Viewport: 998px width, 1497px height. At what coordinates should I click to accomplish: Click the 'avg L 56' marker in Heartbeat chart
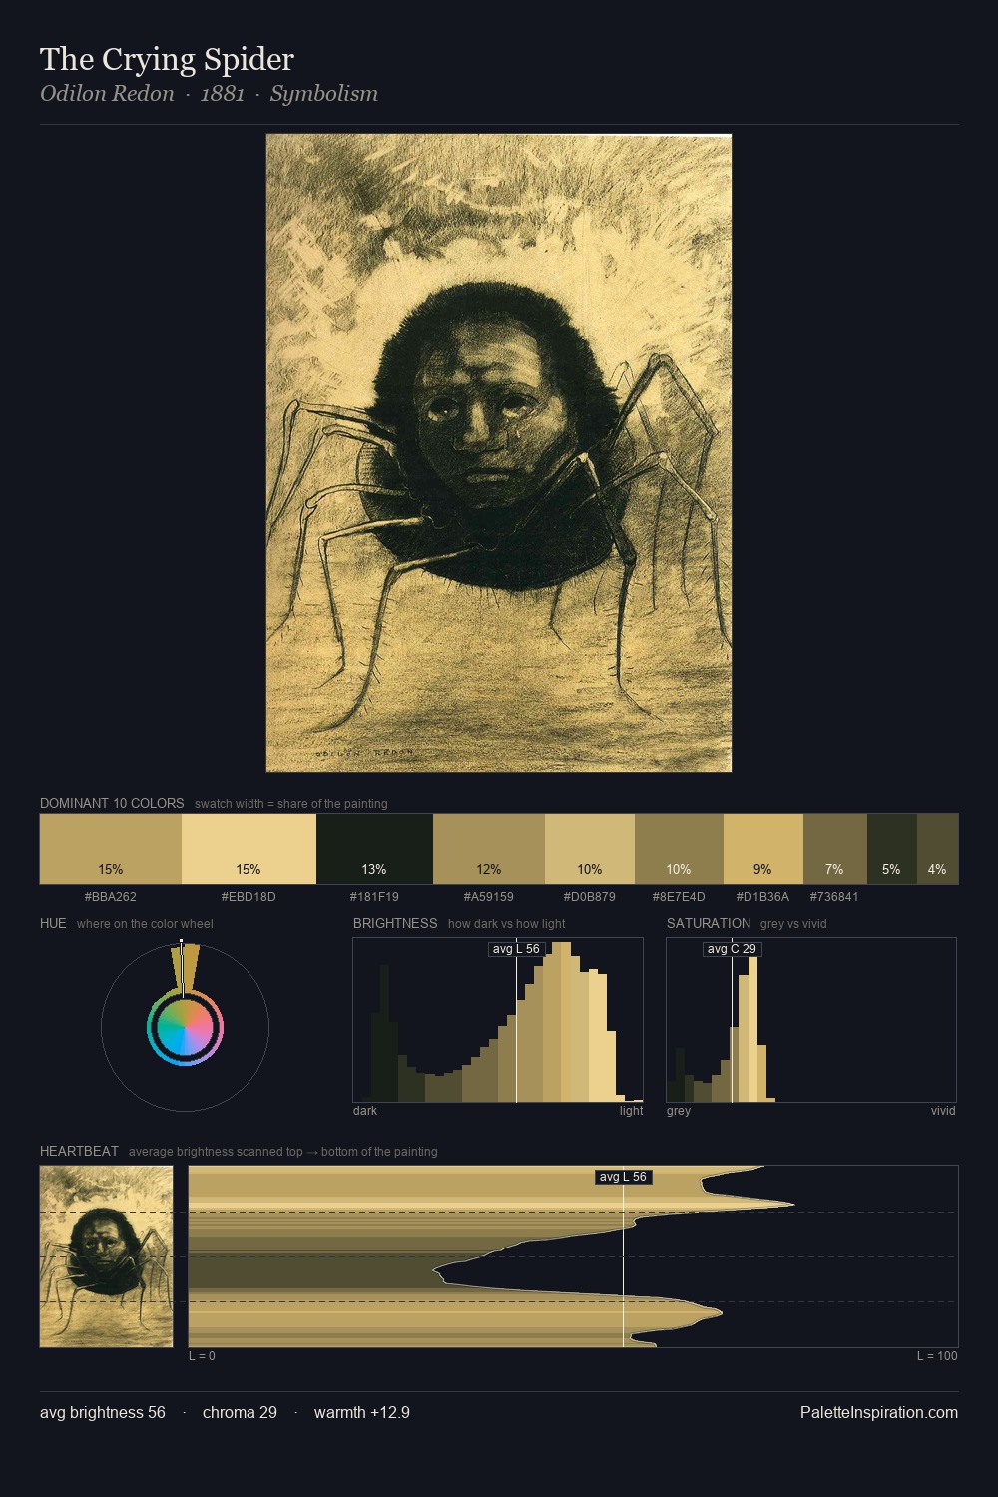pyautogui.click(x=623, y=1177)
